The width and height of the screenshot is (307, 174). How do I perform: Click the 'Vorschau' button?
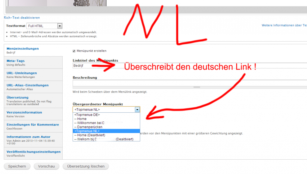[x=46, y=166]
